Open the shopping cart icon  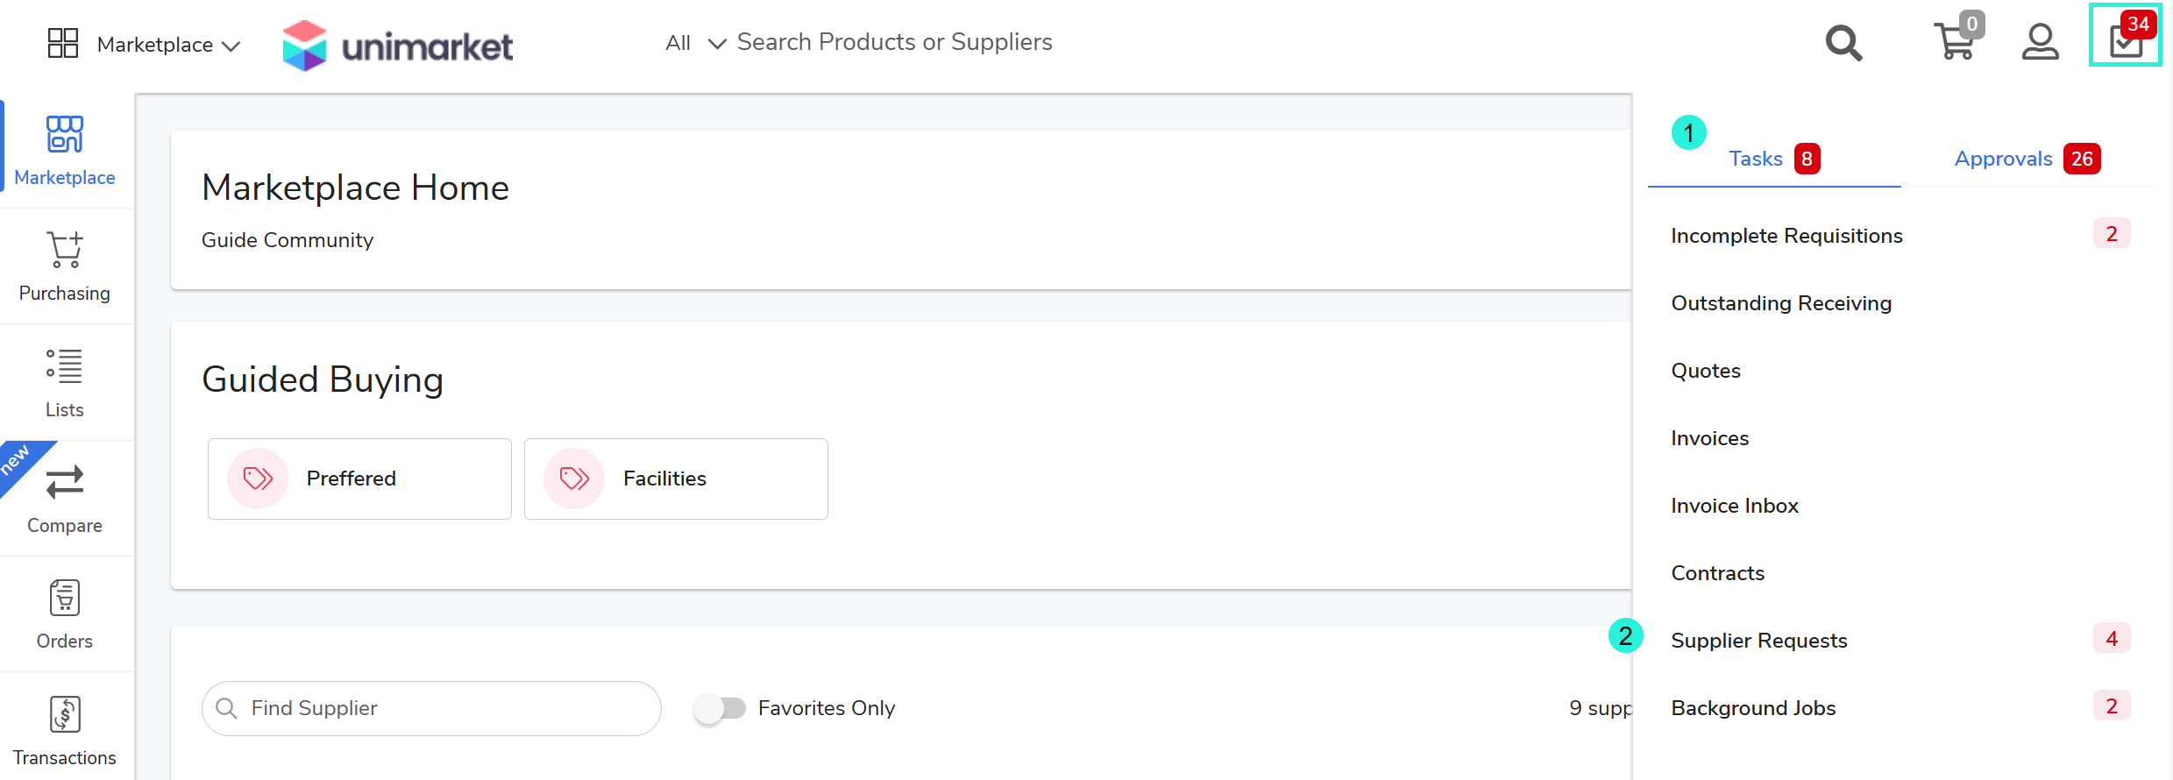(1954, 42)
